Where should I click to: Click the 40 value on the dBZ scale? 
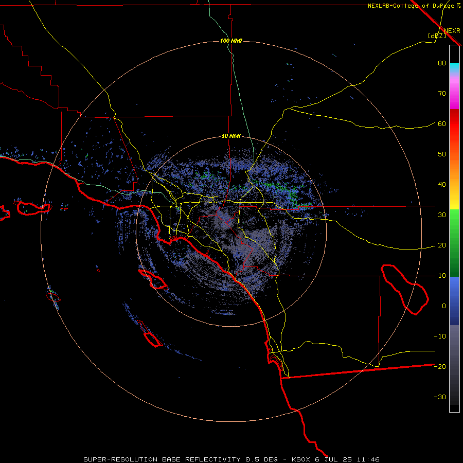[442, 185]
